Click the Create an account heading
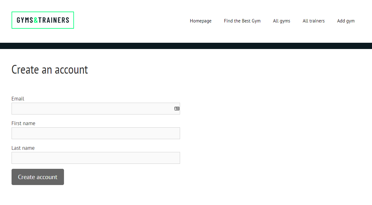Screen dimensions: 372x205 (50, 70)
